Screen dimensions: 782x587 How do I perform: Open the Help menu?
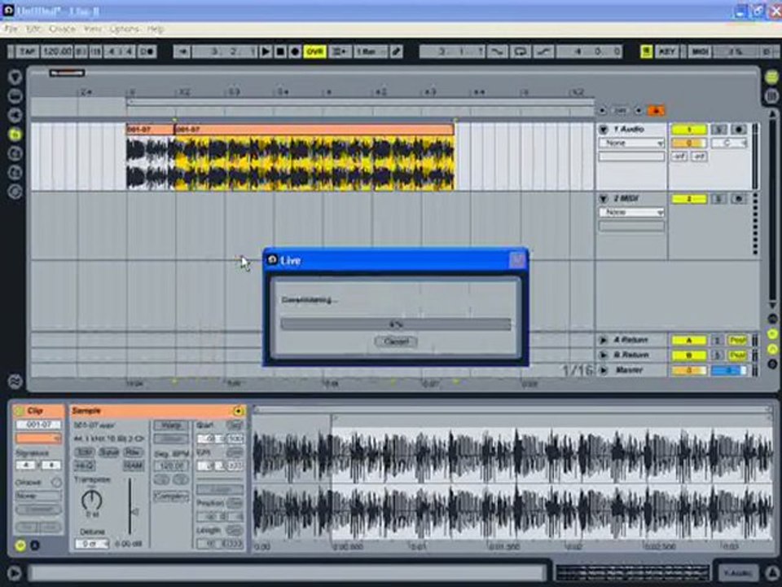tap(155, 29)
